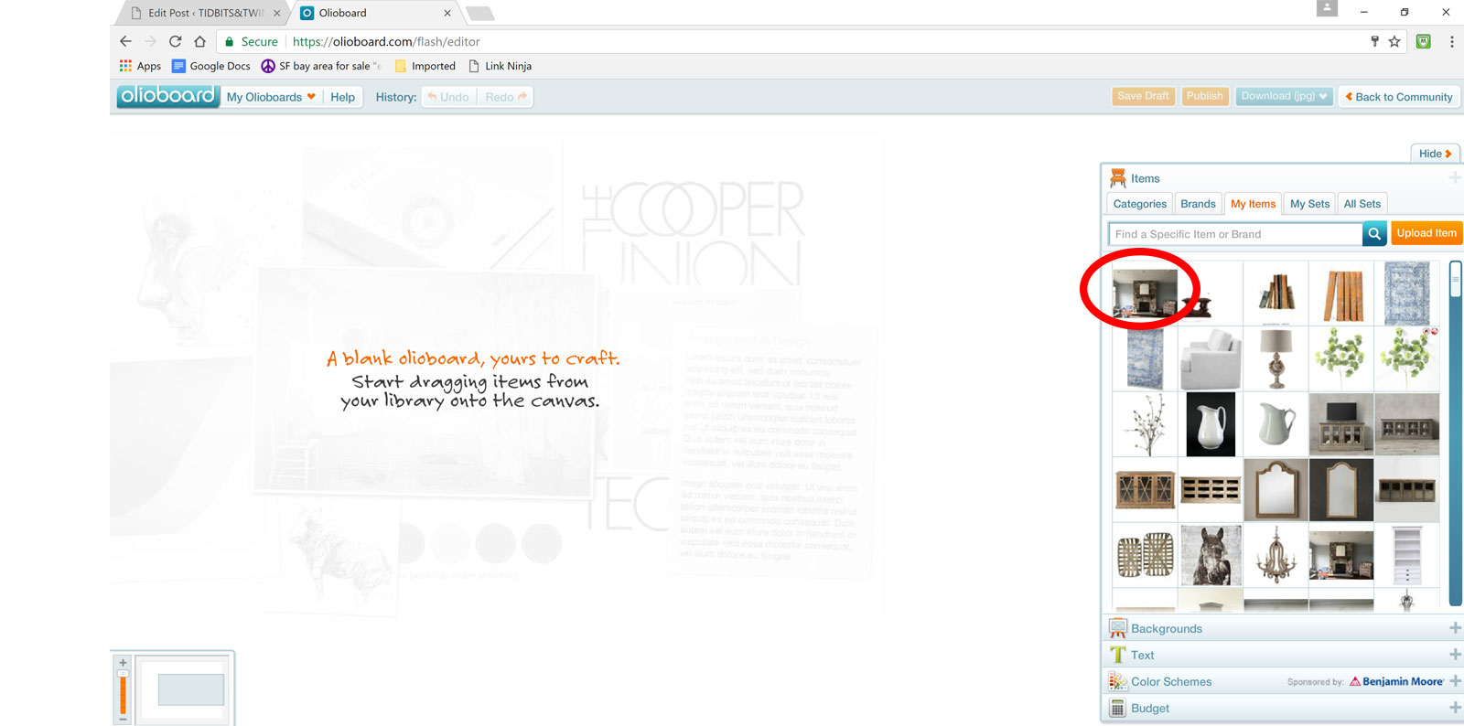The image size is (1464, 726).
Task: Switch to the My Sets tab
Action: click(x=1309, y=204)
